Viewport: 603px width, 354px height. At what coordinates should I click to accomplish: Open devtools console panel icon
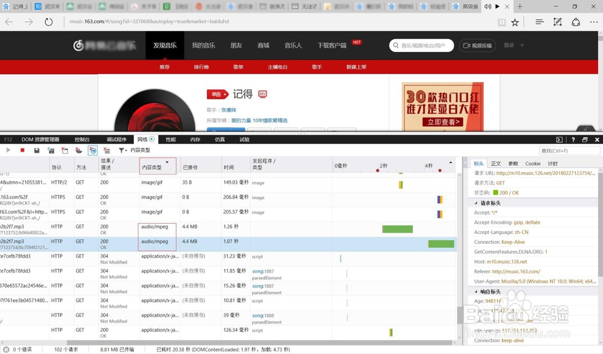[x=559, y=140]
